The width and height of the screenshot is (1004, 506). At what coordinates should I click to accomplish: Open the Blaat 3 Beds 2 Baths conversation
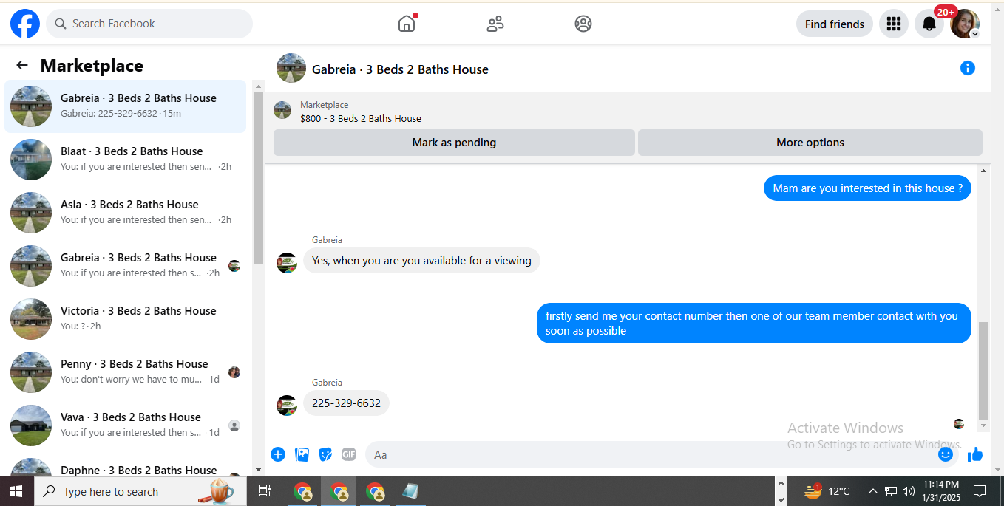click(x=126, y=160)
